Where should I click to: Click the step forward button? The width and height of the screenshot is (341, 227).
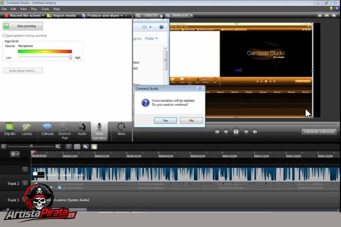pyautogui.click(x=246, y=132)
